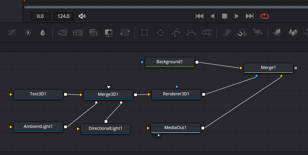Click the Channel Booleans tool icon

click(x=78, y=33)
